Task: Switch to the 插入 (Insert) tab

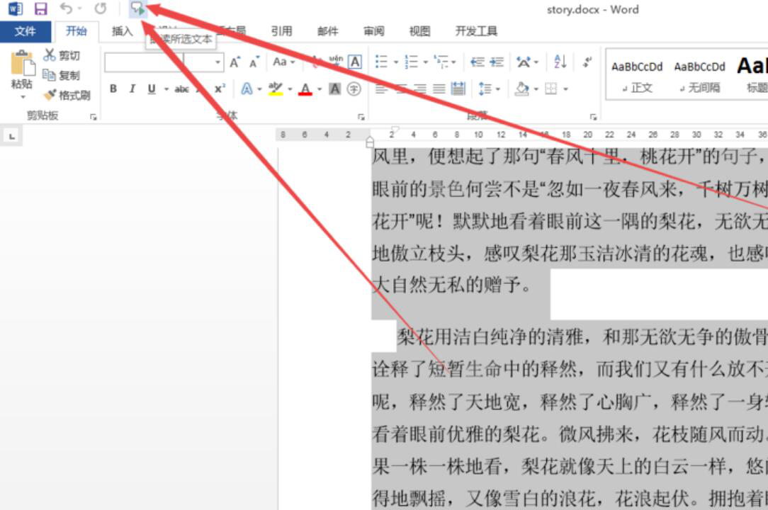Action: pyautogui.click(x=122, y=31)
